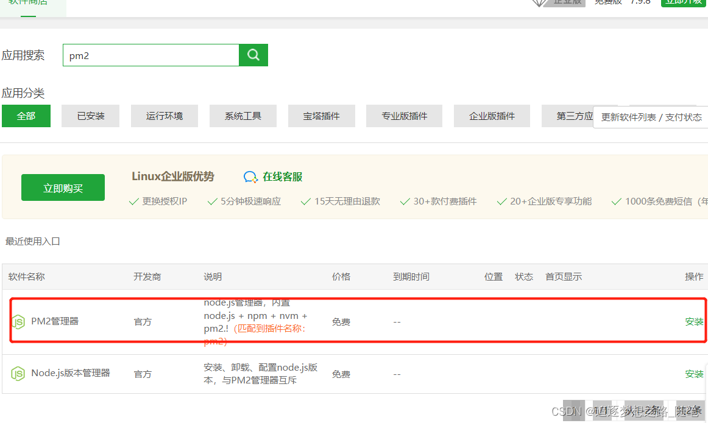
Task: Click the Node.js版本管理器 description text
Action: (261, 374)
